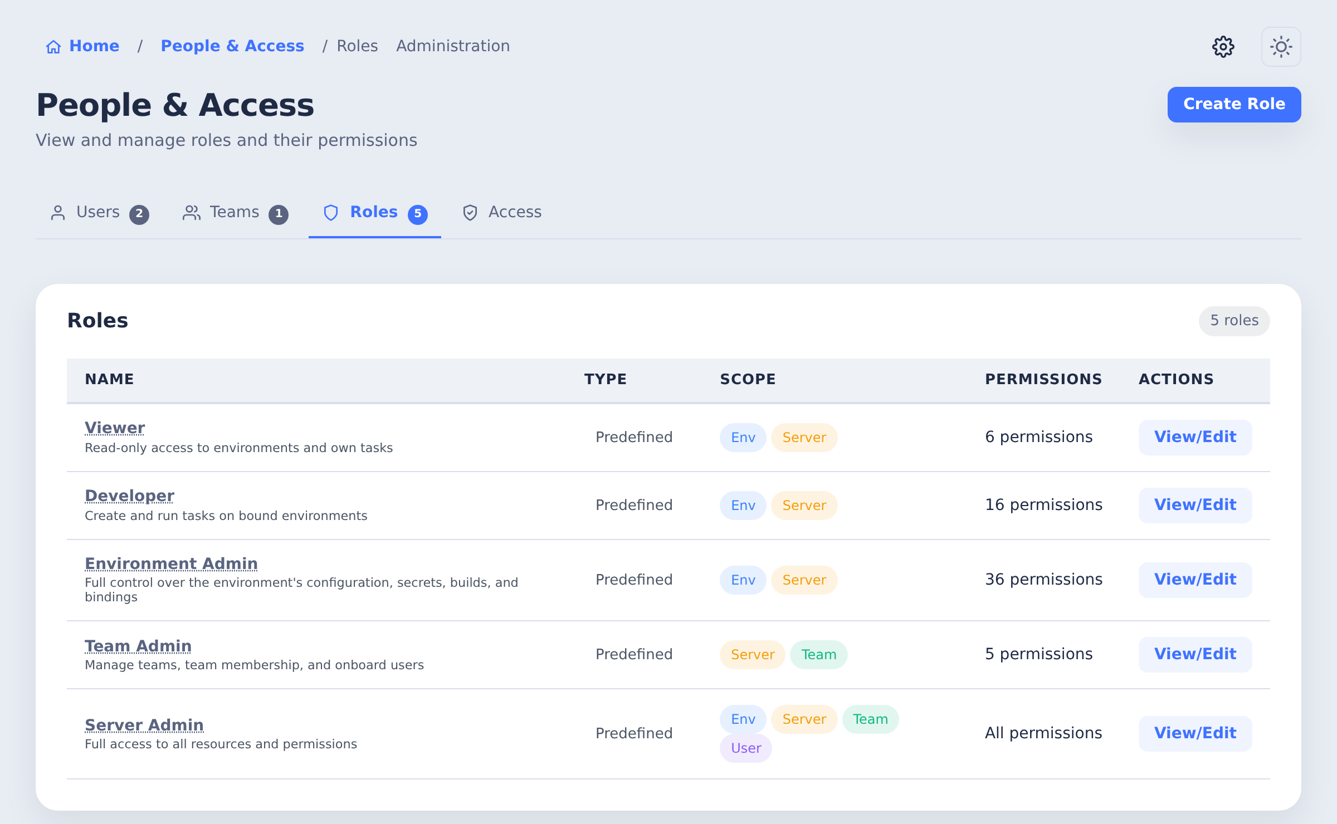Viewport: 1337px width, 824px height.
Task: Click the Teams tab group icon
Action: (x=192, y=213)
